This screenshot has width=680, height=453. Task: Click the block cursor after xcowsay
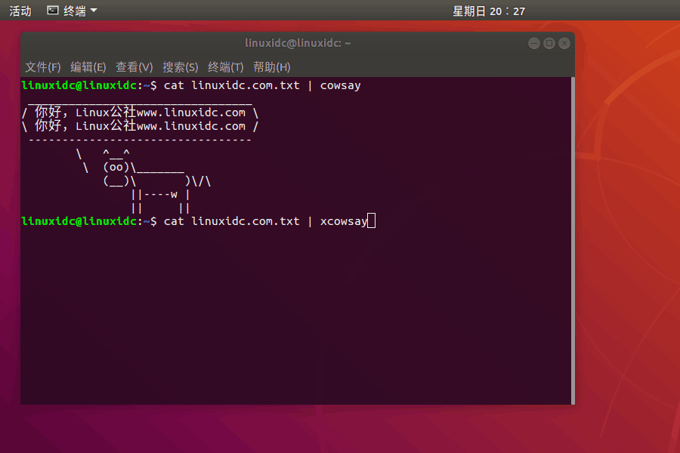[371, 220]
